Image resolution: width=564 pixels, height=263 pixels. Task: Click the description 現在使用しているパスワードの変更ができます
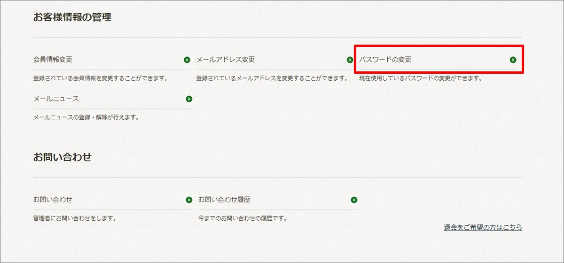pos(421,78)
